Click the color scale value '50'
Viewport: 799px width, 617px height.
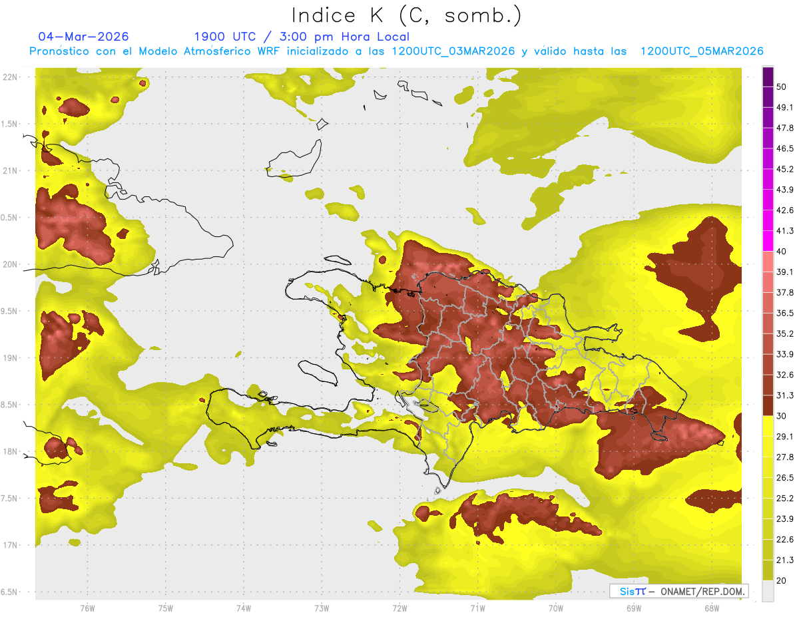point(782,87)
